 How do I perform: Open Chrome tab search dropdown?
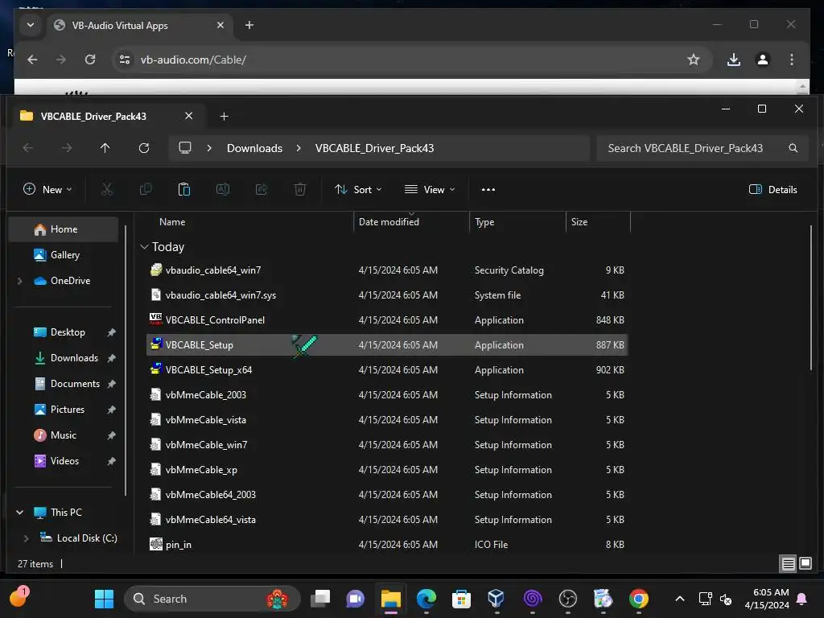[x=31, y=25]
